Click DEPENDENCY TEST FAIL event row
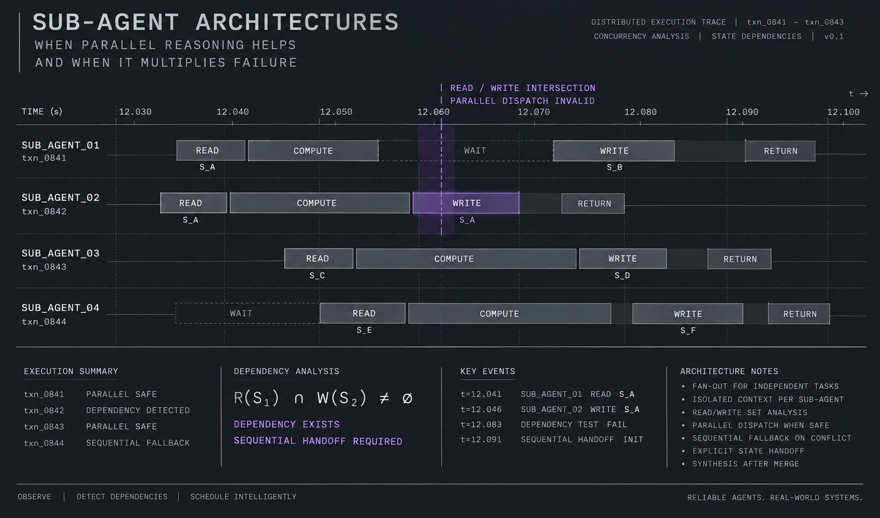This screenshot has height=518, width=880. (544, 424)
